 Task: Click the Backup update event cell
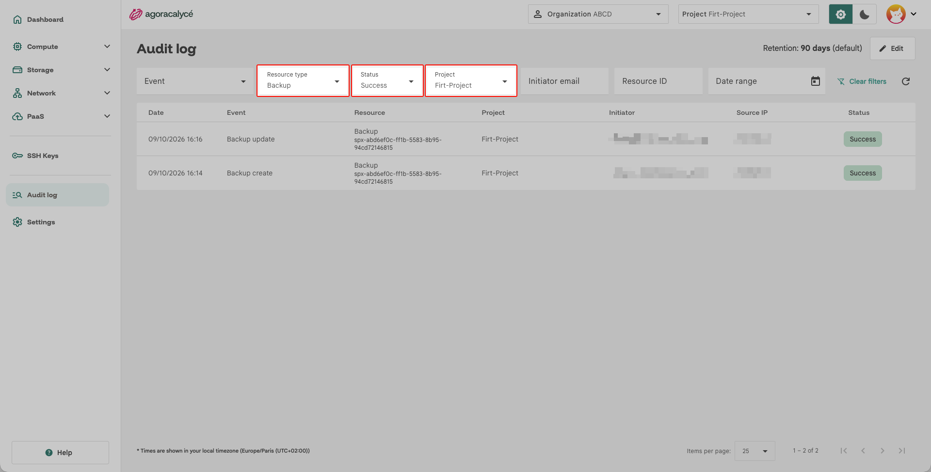(251, 139)
